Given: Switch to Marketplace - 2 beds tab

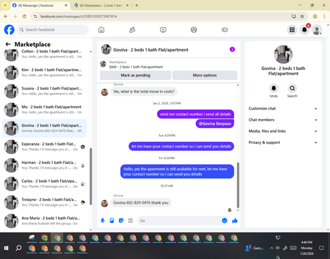Looking at the screenshot, I should 102,5.
